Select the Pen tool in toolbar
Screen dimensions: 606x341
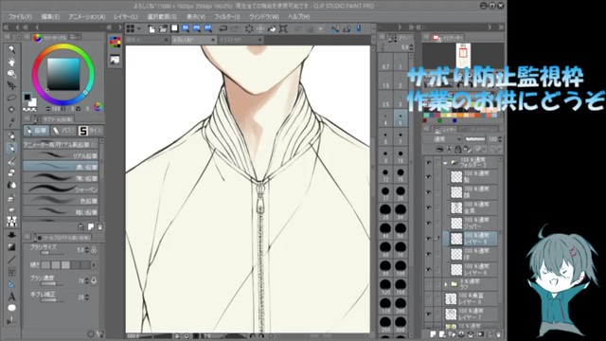(x=11, y=135)
